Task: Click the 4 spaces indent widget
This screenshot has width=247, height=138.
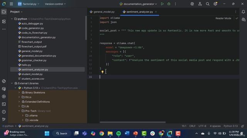Action: 215,126
